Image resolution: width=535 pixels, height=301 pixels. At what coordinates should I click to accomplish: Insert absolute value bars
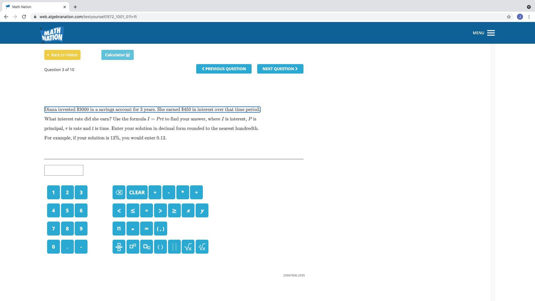174,247
